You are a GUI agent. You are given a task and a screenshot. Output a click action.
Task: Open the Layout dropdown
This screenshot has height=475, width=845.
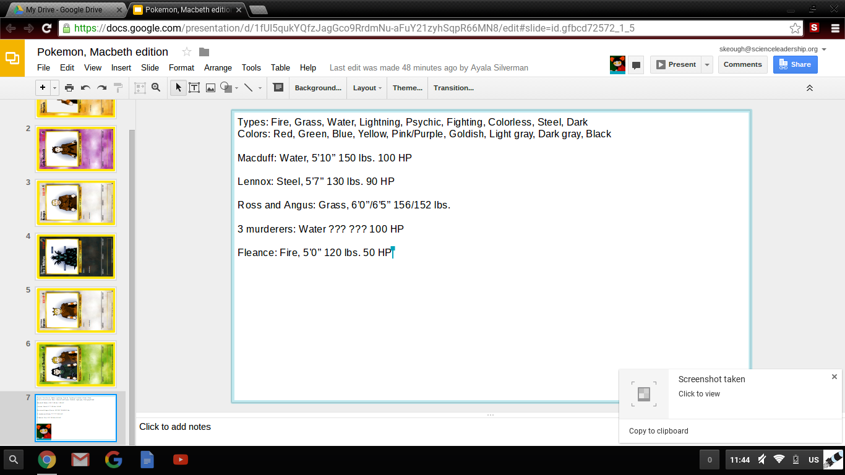tap(367, 88)
